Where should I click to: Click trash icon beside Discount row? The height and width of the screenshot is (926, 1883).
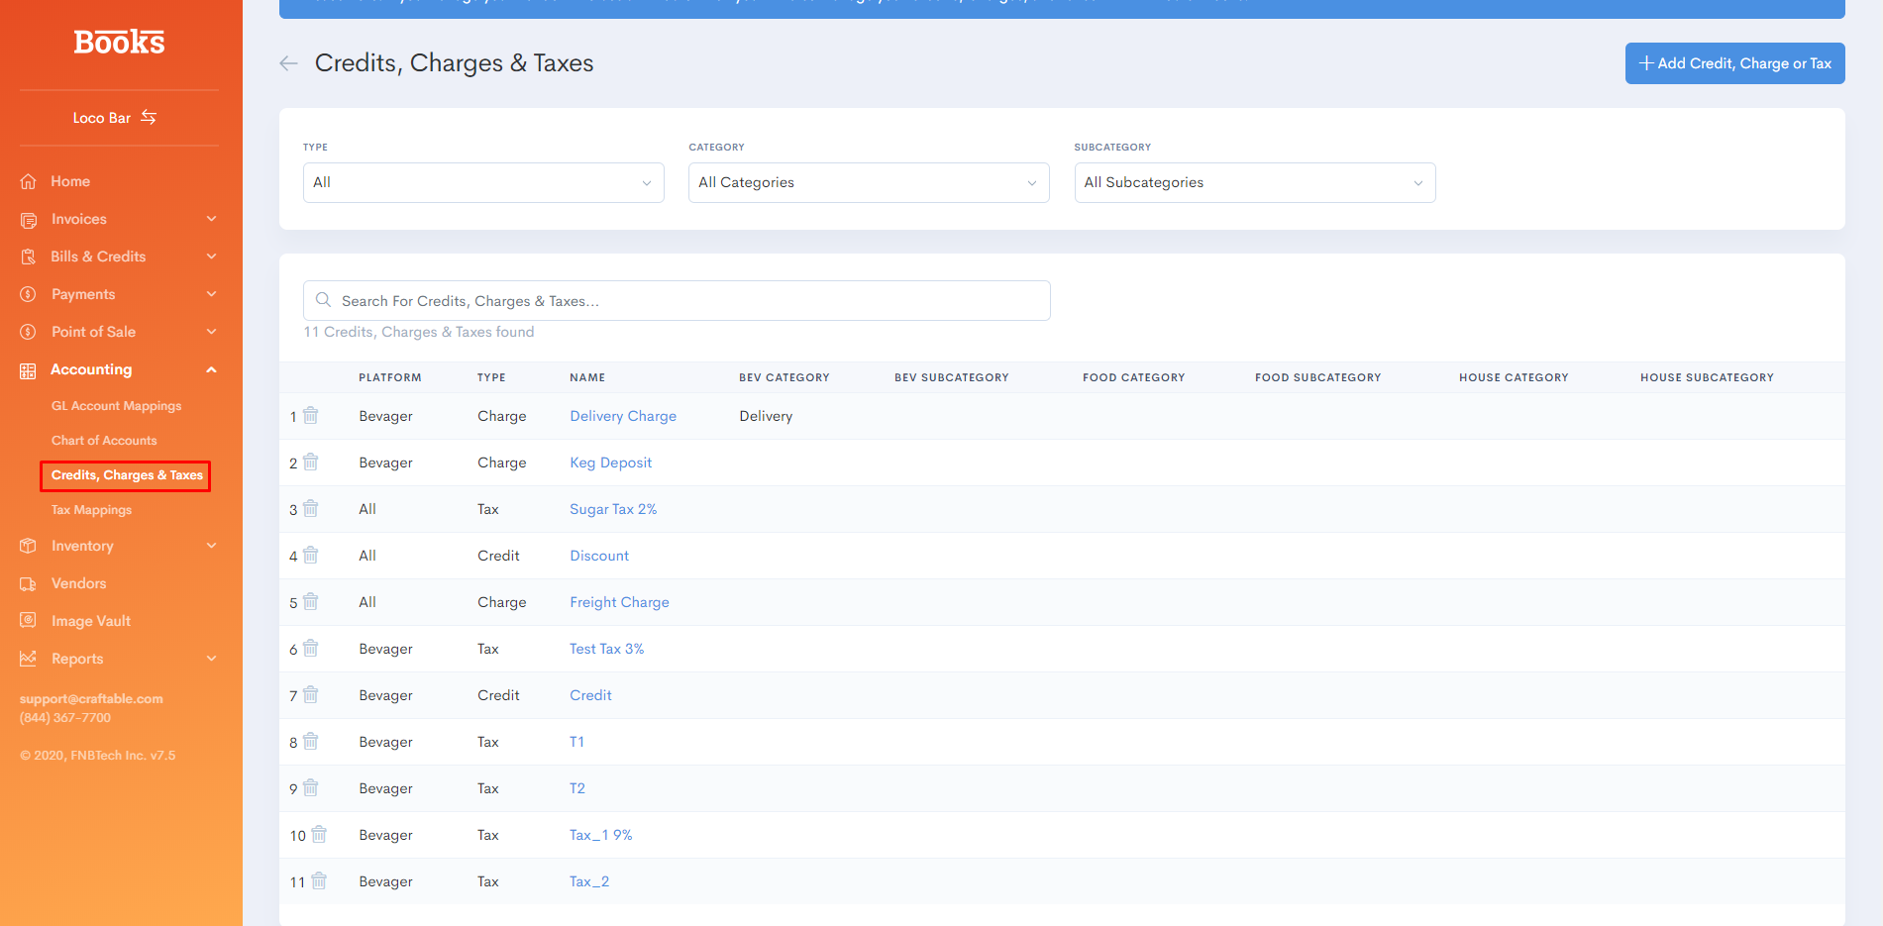[311, 555]
